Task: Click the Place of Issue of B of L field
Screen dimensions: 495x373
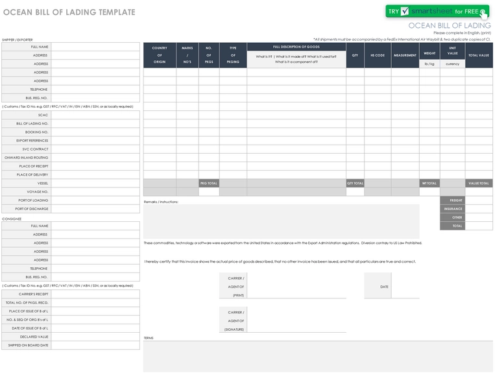Action: coord(95,311)
